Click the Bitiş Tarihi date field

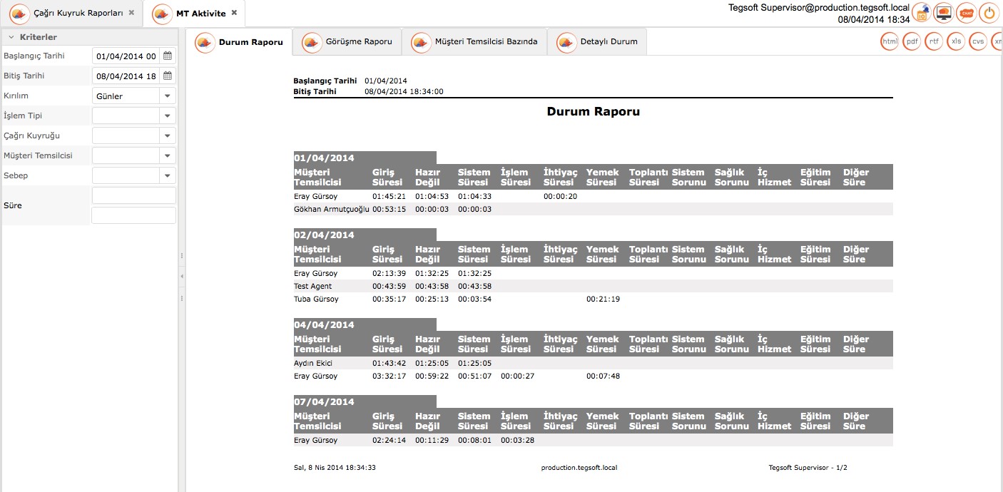(126, 76)
